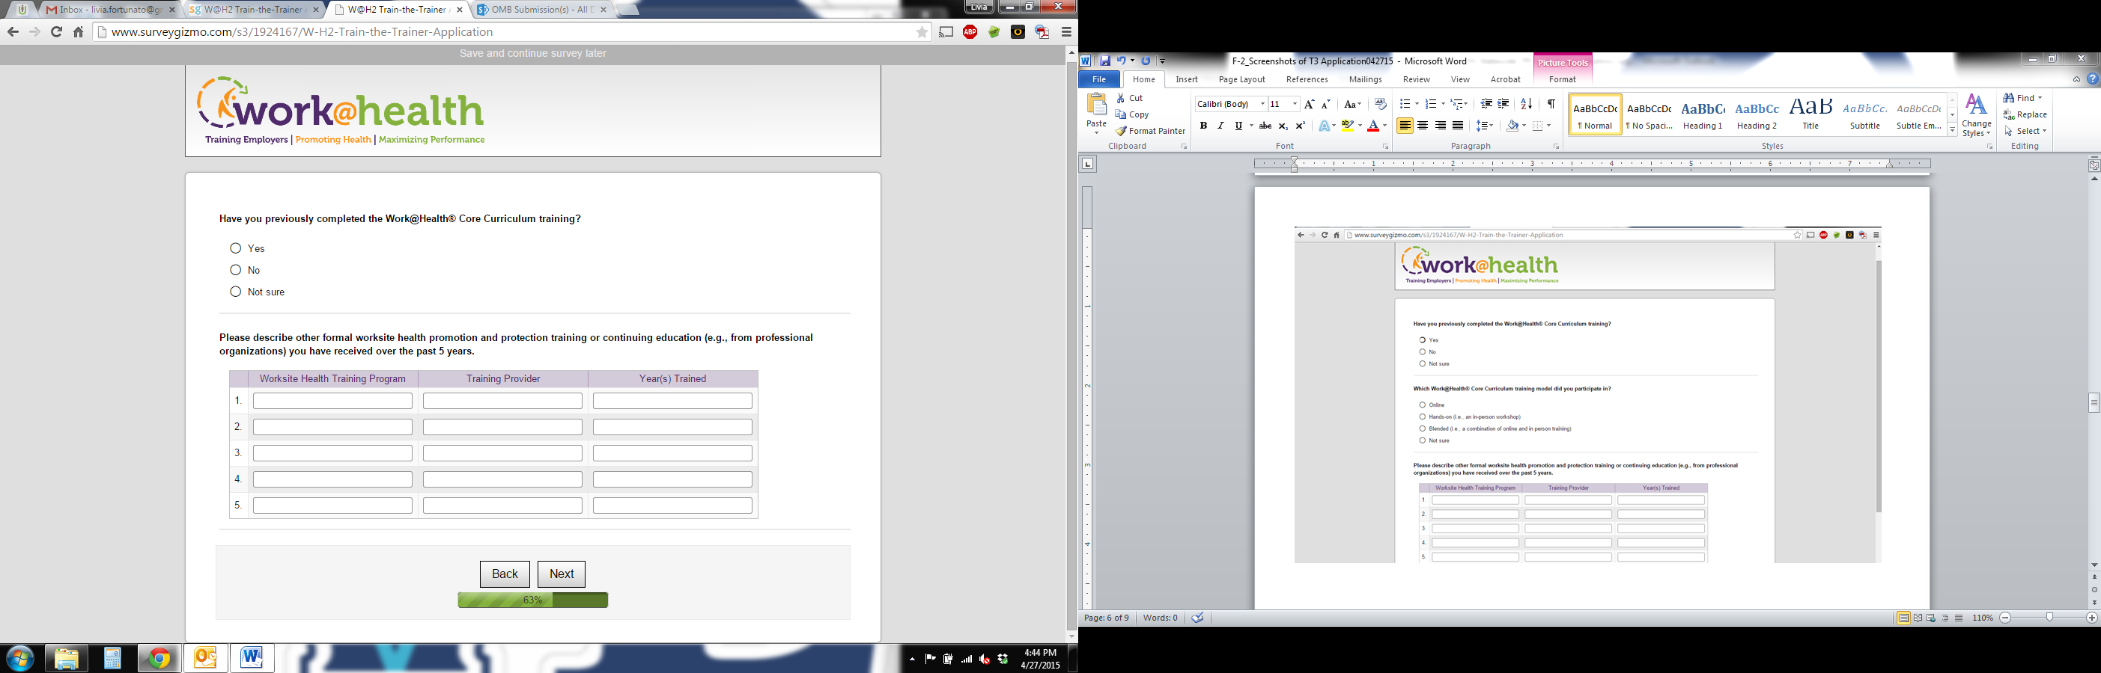The height and width of the screenshot is (673, 2101).
Task: Open File Explorer from taskbar
Action: (x=66, y=657)
